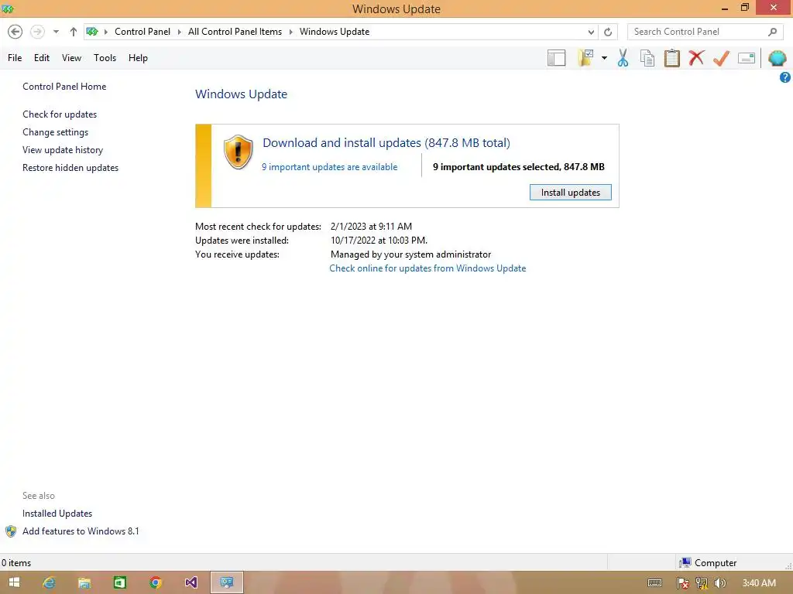Click the '0 items' status bar text
The width and height of the screenshot is (793, 594).
point(16,563)
